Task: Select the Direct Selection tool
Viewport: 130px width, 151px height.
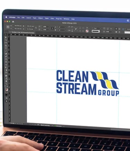Action: tap(6, 37)
